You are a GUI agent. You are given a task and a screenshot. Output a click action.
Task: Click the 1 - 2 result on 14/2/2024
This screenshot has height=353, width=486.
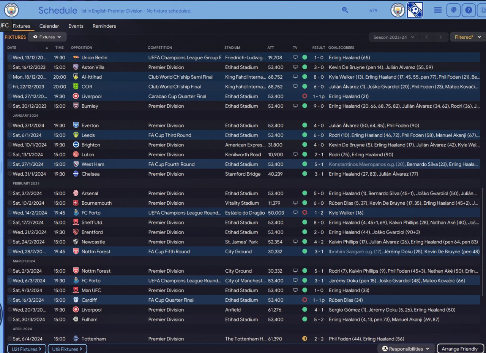click(x=319, y=213)
